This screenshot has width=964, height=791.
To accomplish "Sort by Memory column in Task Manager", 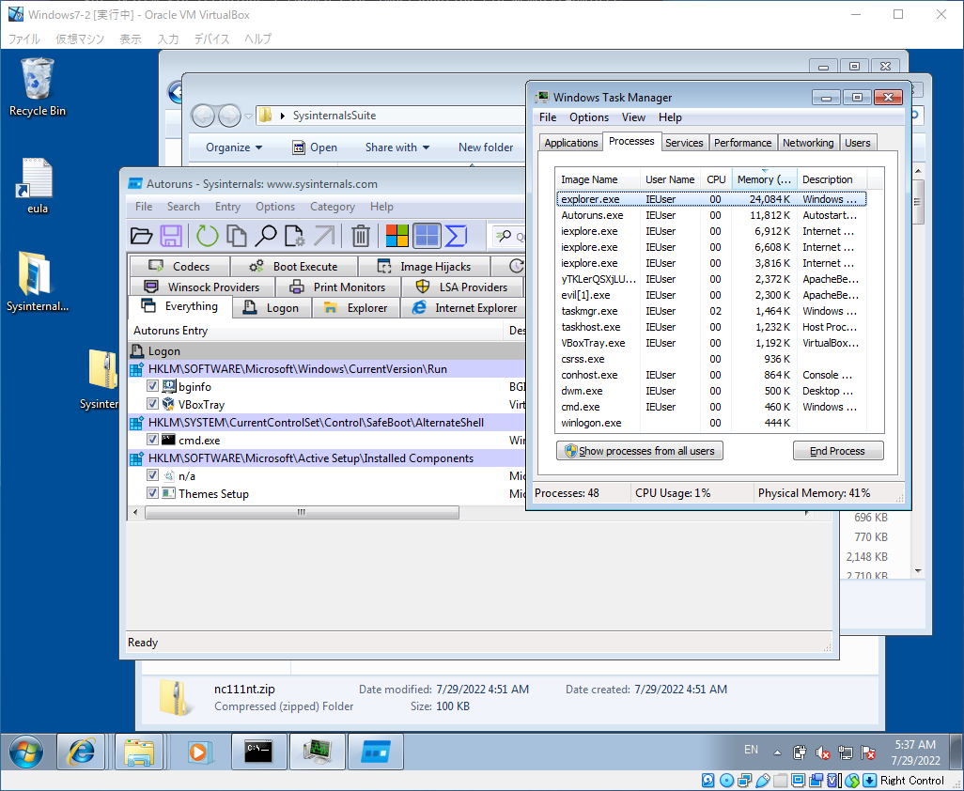I will [764, 179].
